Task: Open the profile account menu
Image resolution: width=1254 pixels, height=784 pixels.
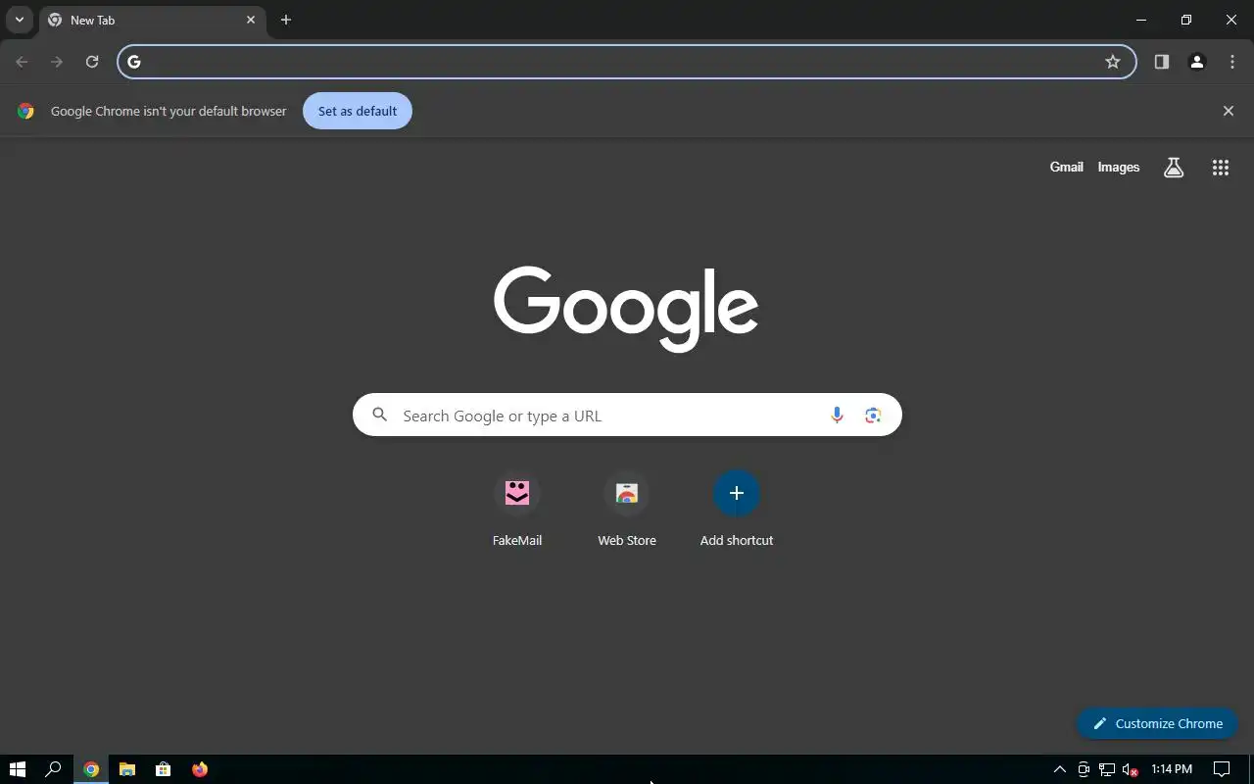Action: pos(1197,62)
